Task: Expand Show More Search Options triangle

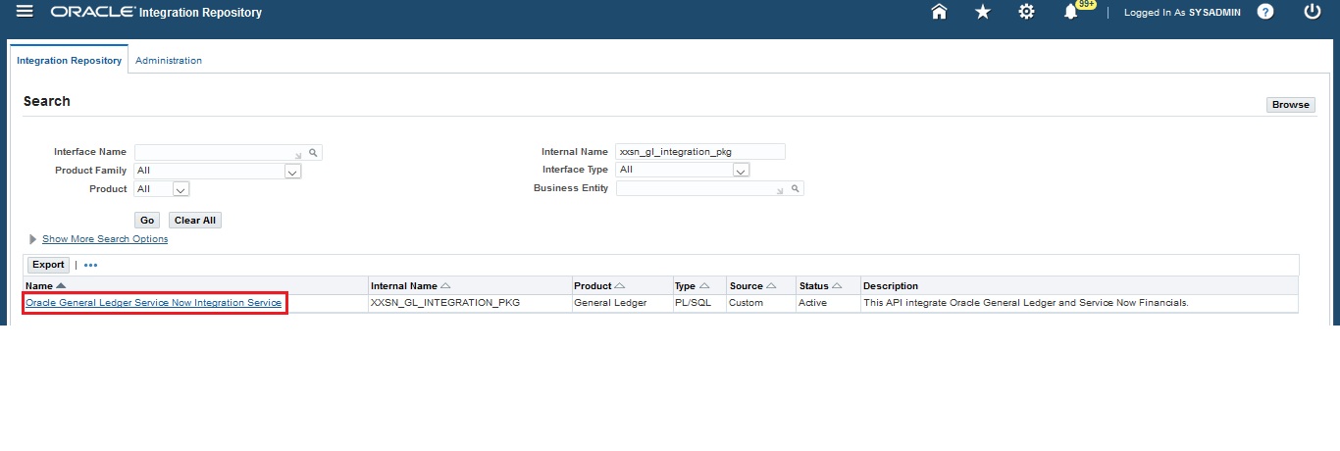Action: pos(33,239)
